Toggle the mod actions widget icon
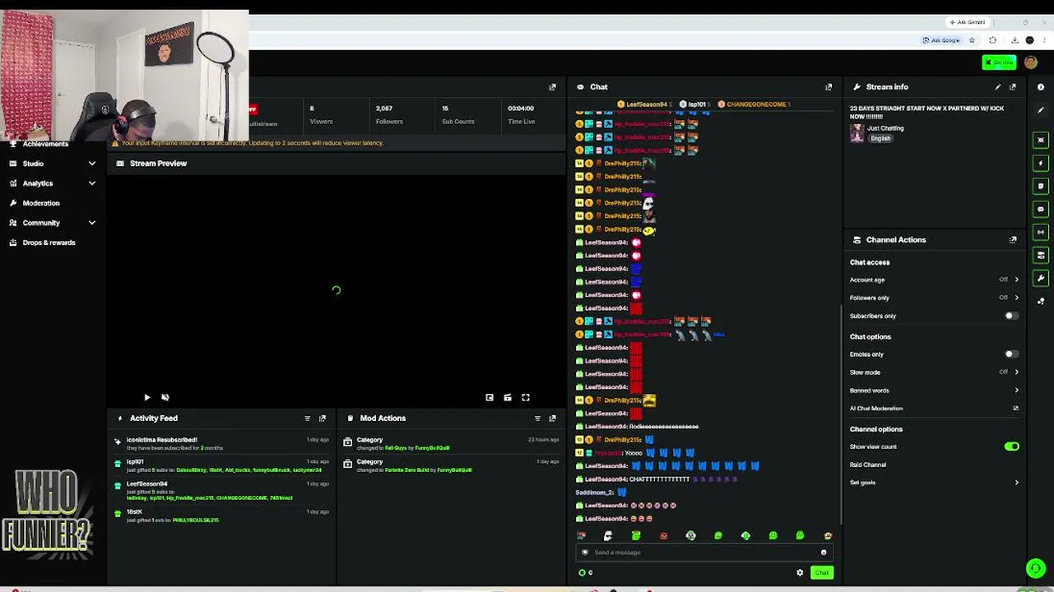The height and width of the screenshot is (592, 1054). click(x=1041, y=187)
